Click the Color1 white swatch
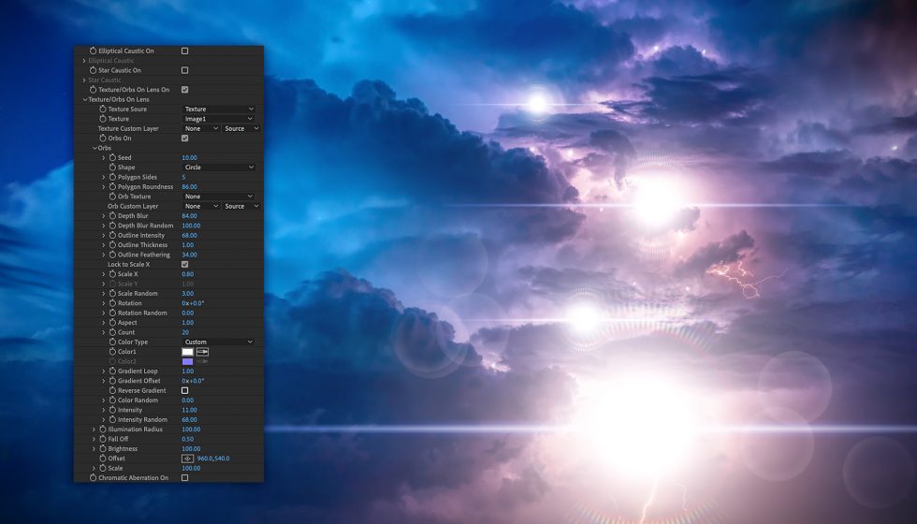Screen dimensions: 917x524 (x=187, y=352)
